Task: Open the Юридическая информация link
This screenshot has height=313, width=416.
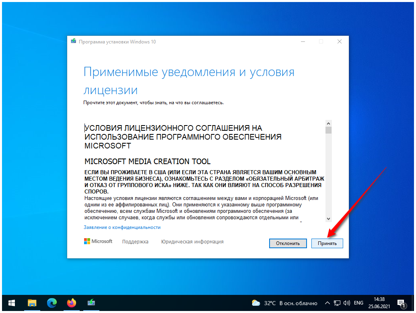Action: point(192,242)
